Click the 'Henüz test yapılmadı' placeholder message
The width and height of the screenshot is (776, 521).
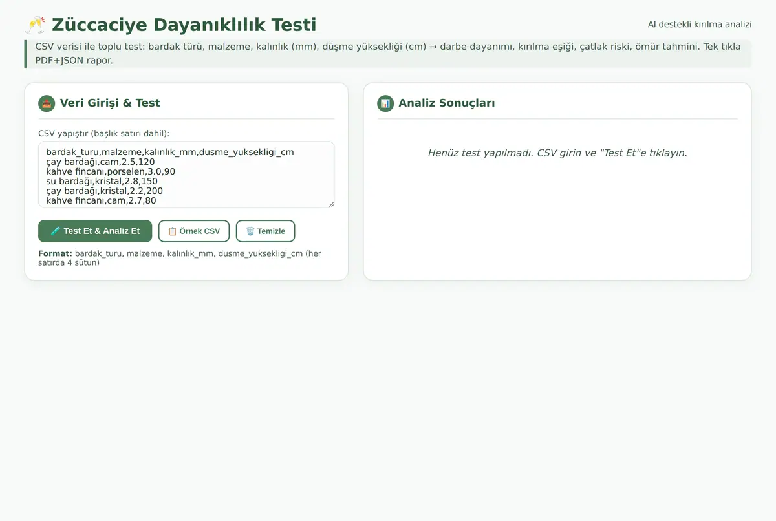coord(557,153)
